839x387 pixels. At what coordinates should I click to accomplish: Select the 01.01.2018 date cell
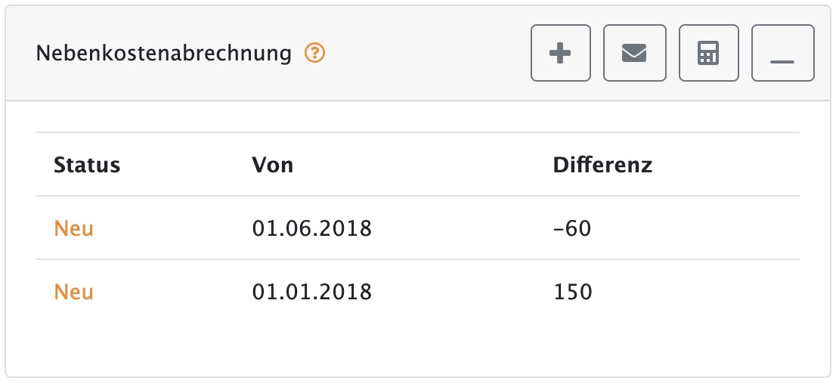pos(311,292)
